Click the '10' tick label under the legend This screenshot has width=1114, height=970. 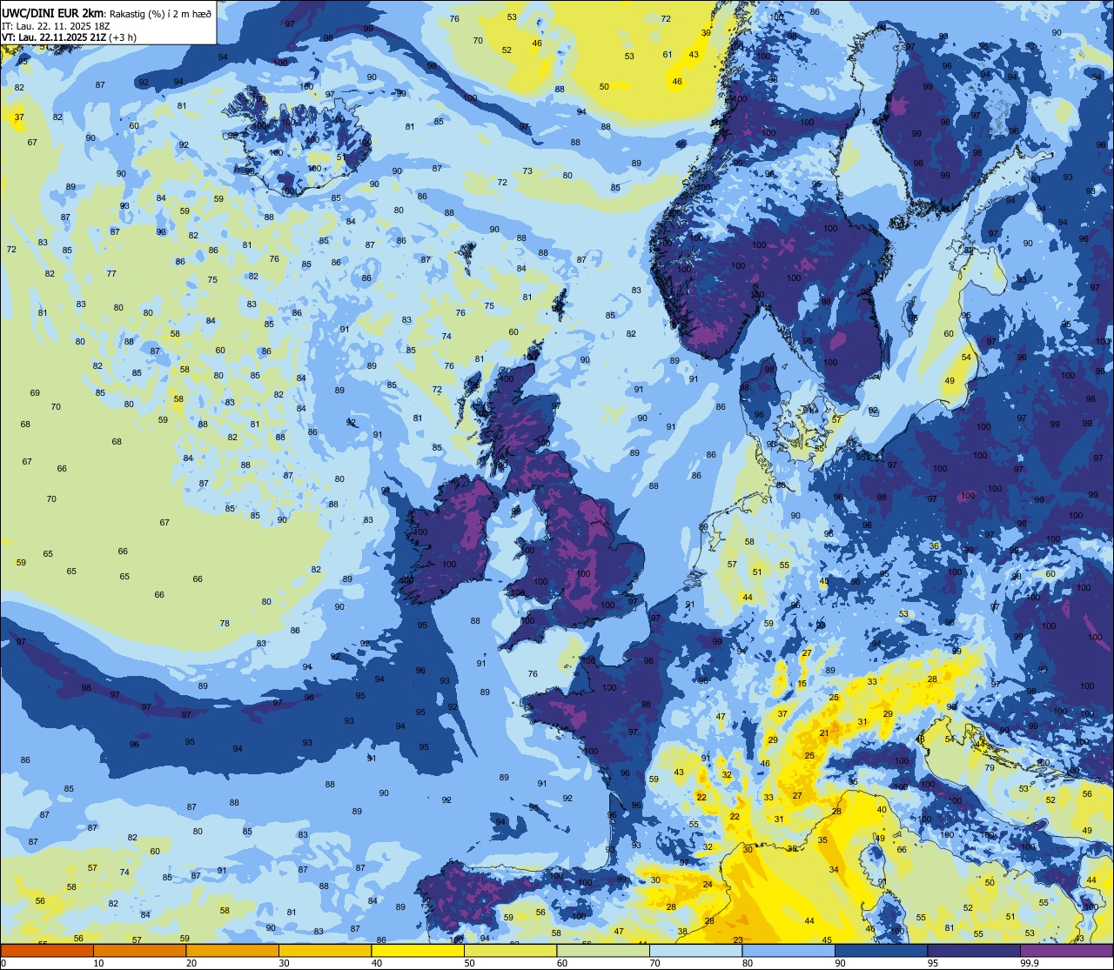click(x=98, y=963)
